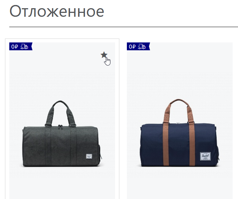Screen dimensions: 238x199
Task: Click the right brown strap on navy bag
Action: [x=192, y=144]
